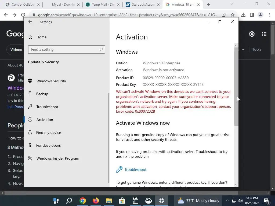
Task: Open notification center icon
Action: pyautogui.click(x=266, y=201)
